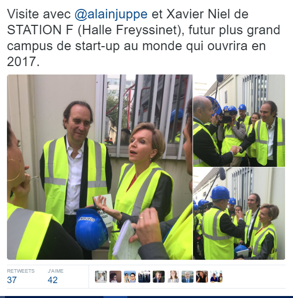Open eighth avatar, woman in black dress
Image resolution: width=293 pixels, height=298 pixels.
point(202,277)
